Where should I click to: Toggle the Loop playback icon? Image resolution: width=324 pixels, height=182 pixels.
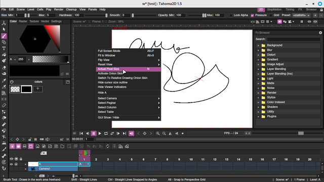click(x=106, y=133)
